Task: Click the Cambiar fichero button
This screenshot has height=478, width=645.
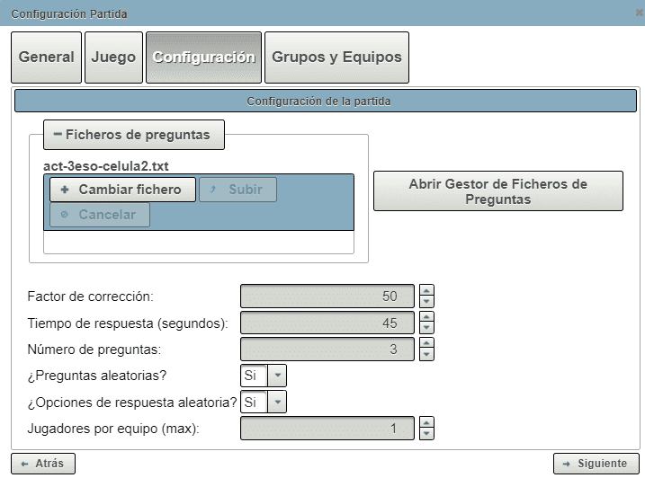Action: [121, 190]
